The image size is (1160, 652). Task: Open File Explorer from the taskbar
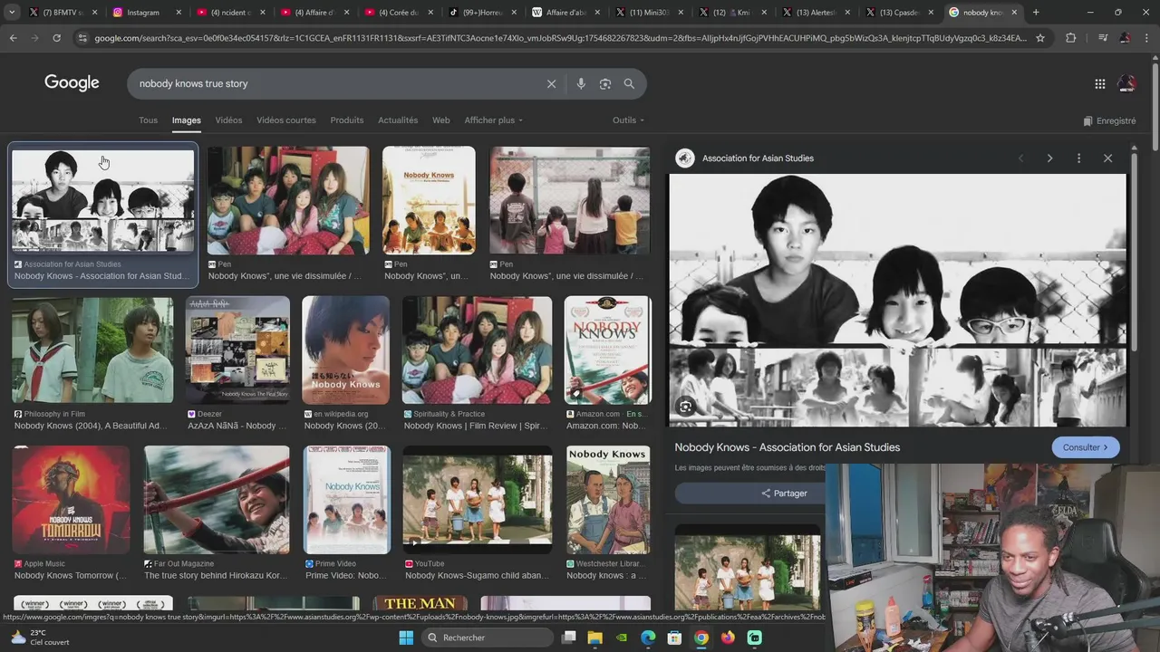(594, 638)
